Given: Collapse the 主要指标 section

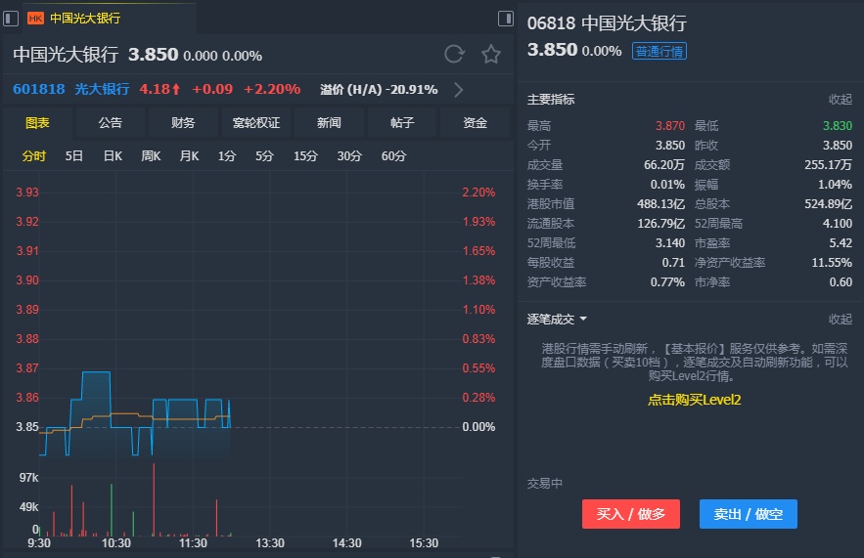Looking at the screenshot, I should [840, 100].
